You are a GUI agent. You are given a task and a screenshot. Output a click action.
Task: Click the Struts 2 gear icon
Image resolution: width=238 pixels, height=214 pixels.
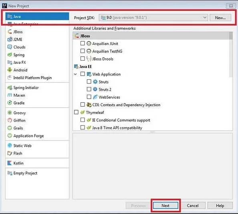(95, 89)
